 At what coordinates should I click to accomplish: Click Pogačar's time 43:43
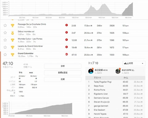tap(125, 82)
